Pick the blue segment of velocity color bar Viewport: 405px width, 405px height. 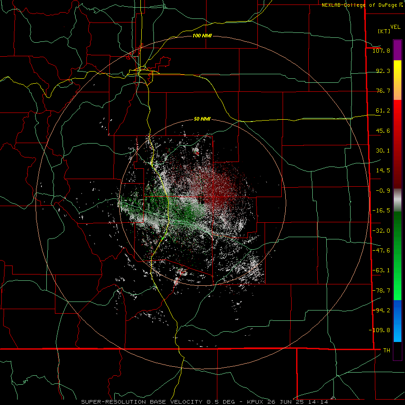pos(397,321)
